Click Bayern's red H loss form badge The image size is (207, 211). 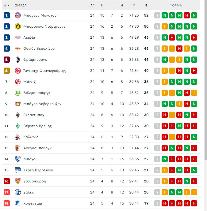(x=187, y=15)
